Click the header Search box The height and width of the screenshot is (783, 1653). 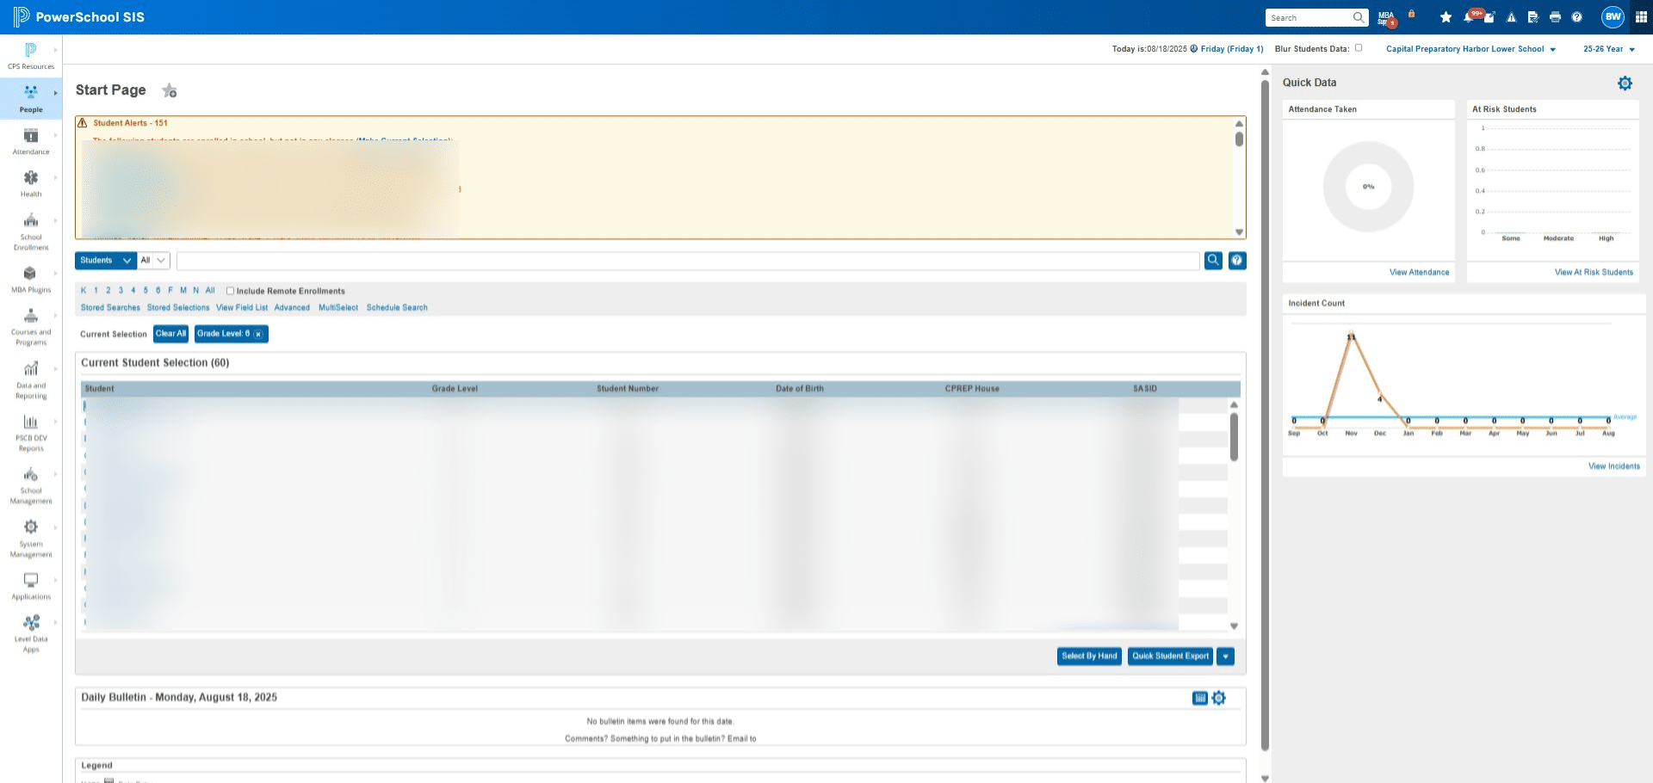tap(1317, 18)
